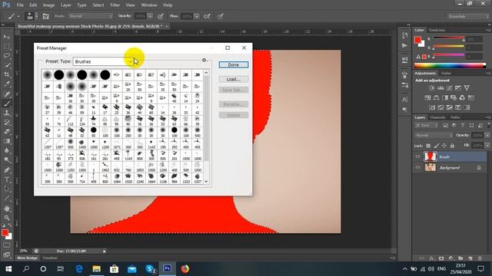Click layer styles fx icon at Layers bottom
The width and height of the screenshot is (492, 276).
(432, 258)
